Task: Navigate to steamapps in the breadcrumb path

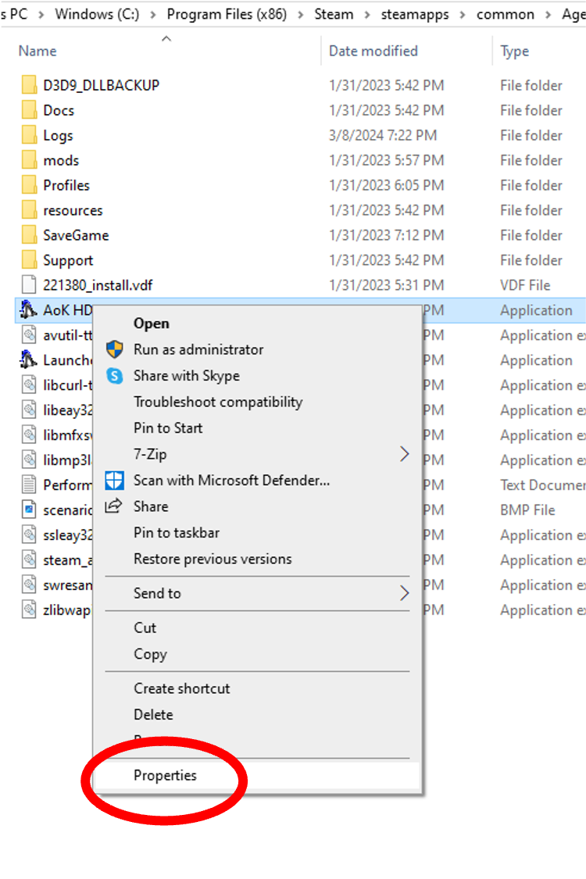Action: [x=410, y=14]
